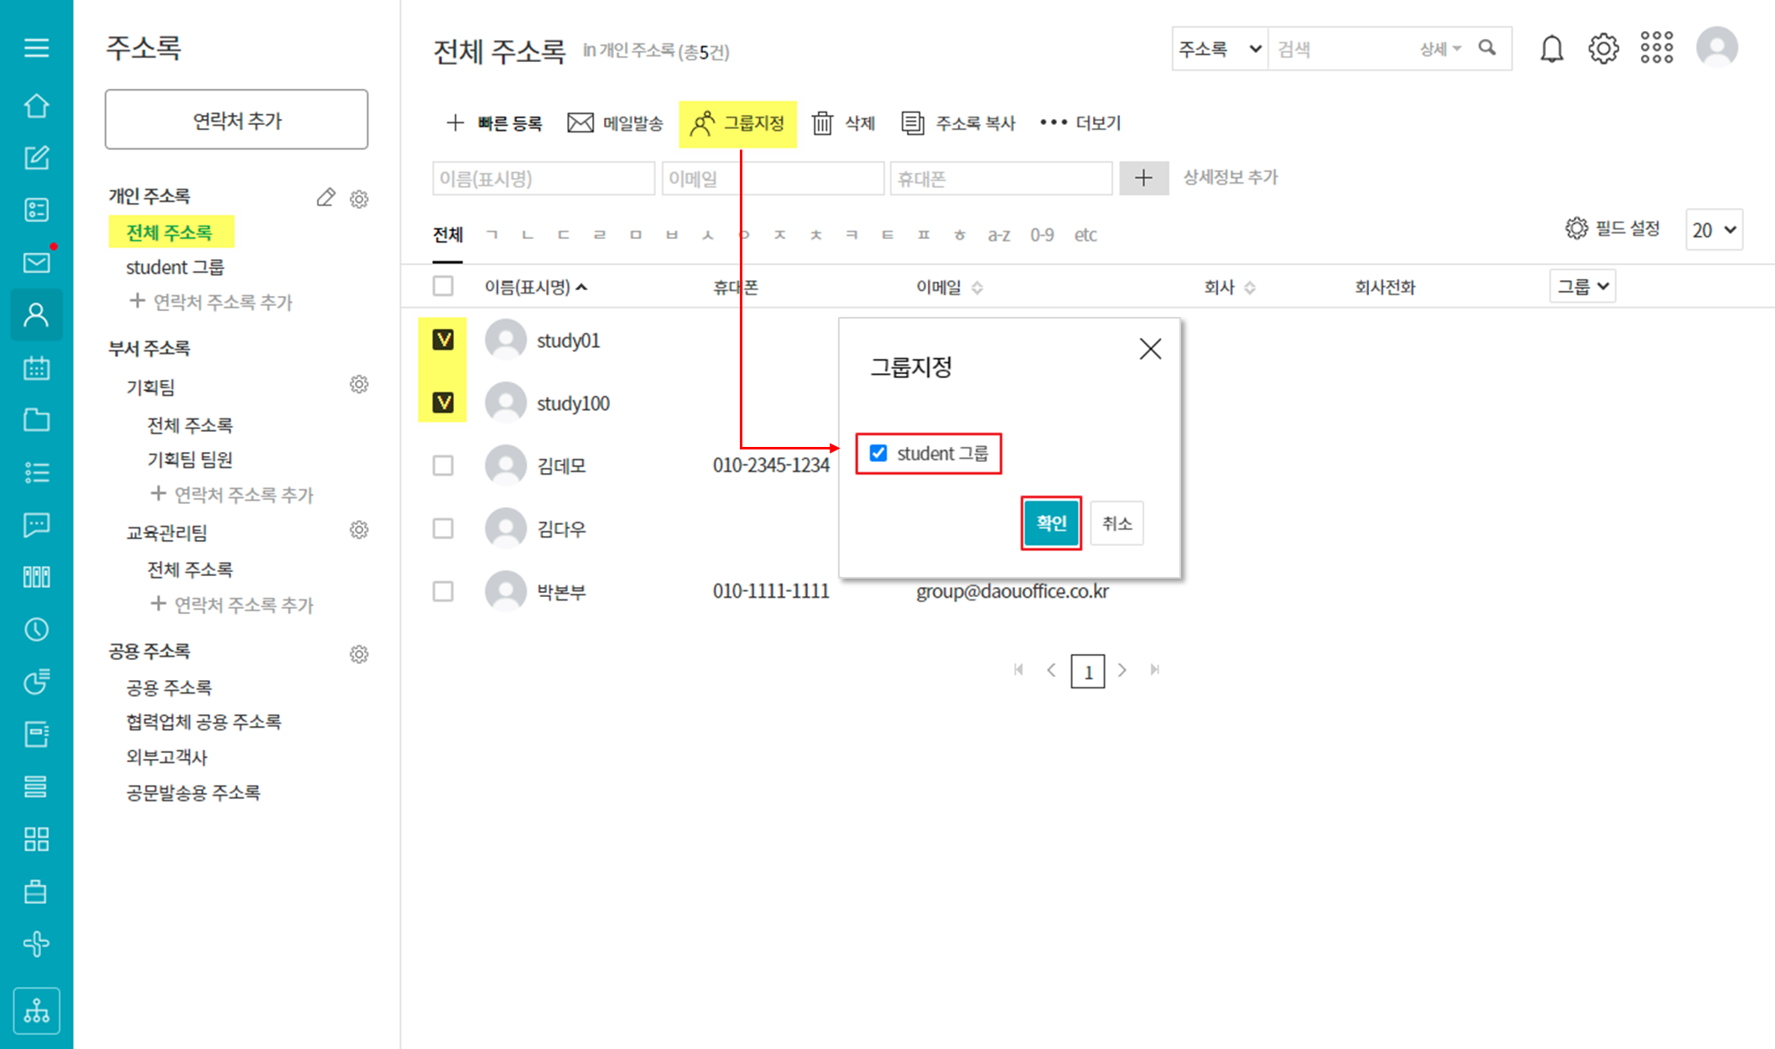Open the 주소록 search scope dropdown
Viewport: 1775px width, 1049px height.
coord(1220,49)
